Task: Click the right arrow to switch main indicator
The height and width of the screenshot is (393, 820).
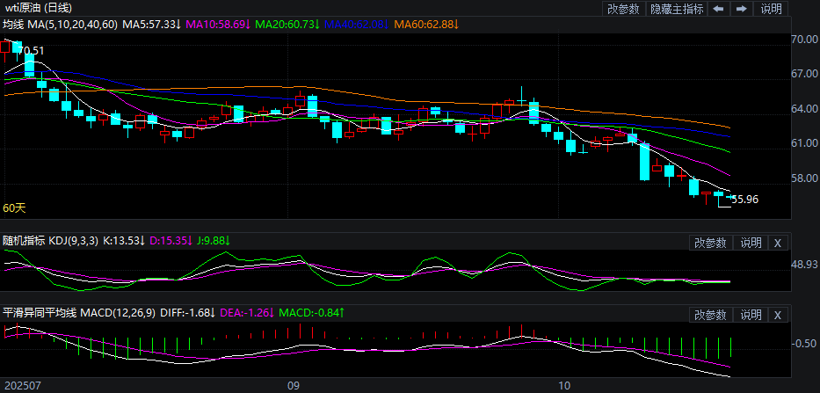Action: 742,9
